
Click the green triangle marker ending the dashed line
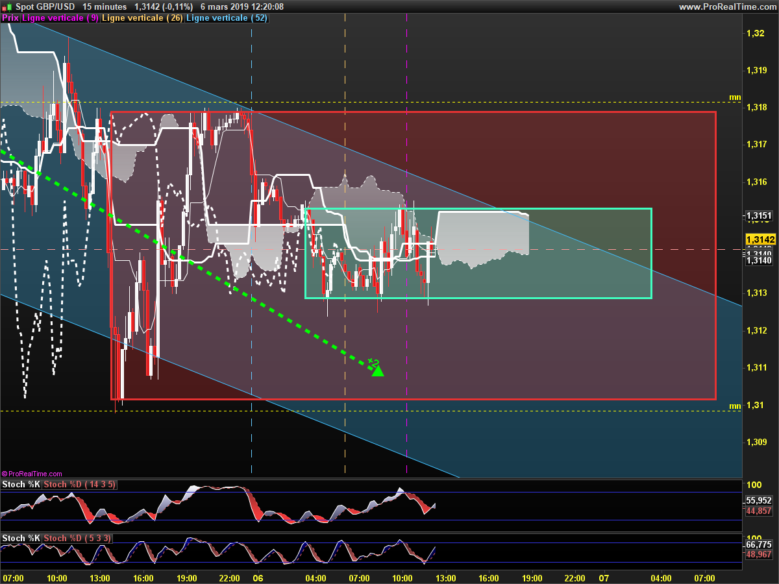[378, 371]
